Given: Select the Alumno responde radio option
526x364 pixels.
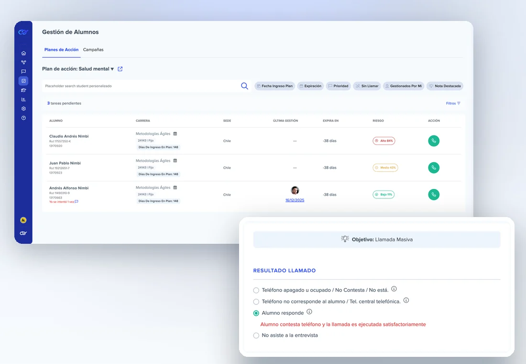Looking at the screenshot, I should [x=256, y=313].
